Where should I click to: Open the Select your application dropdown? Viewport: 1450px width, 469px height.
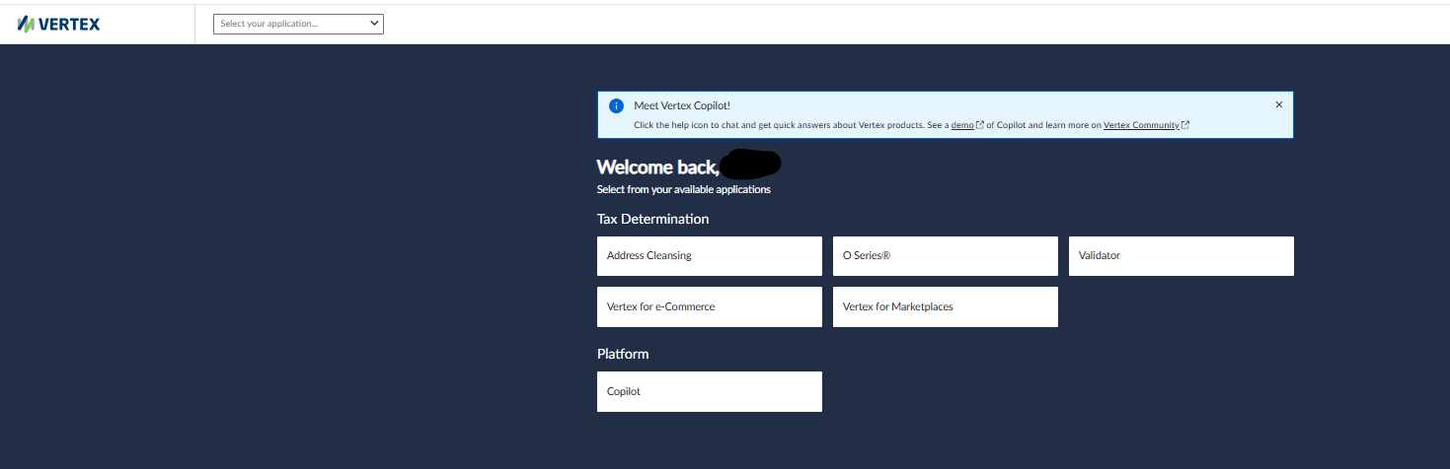pyautogui.click(x=298, y=24)
